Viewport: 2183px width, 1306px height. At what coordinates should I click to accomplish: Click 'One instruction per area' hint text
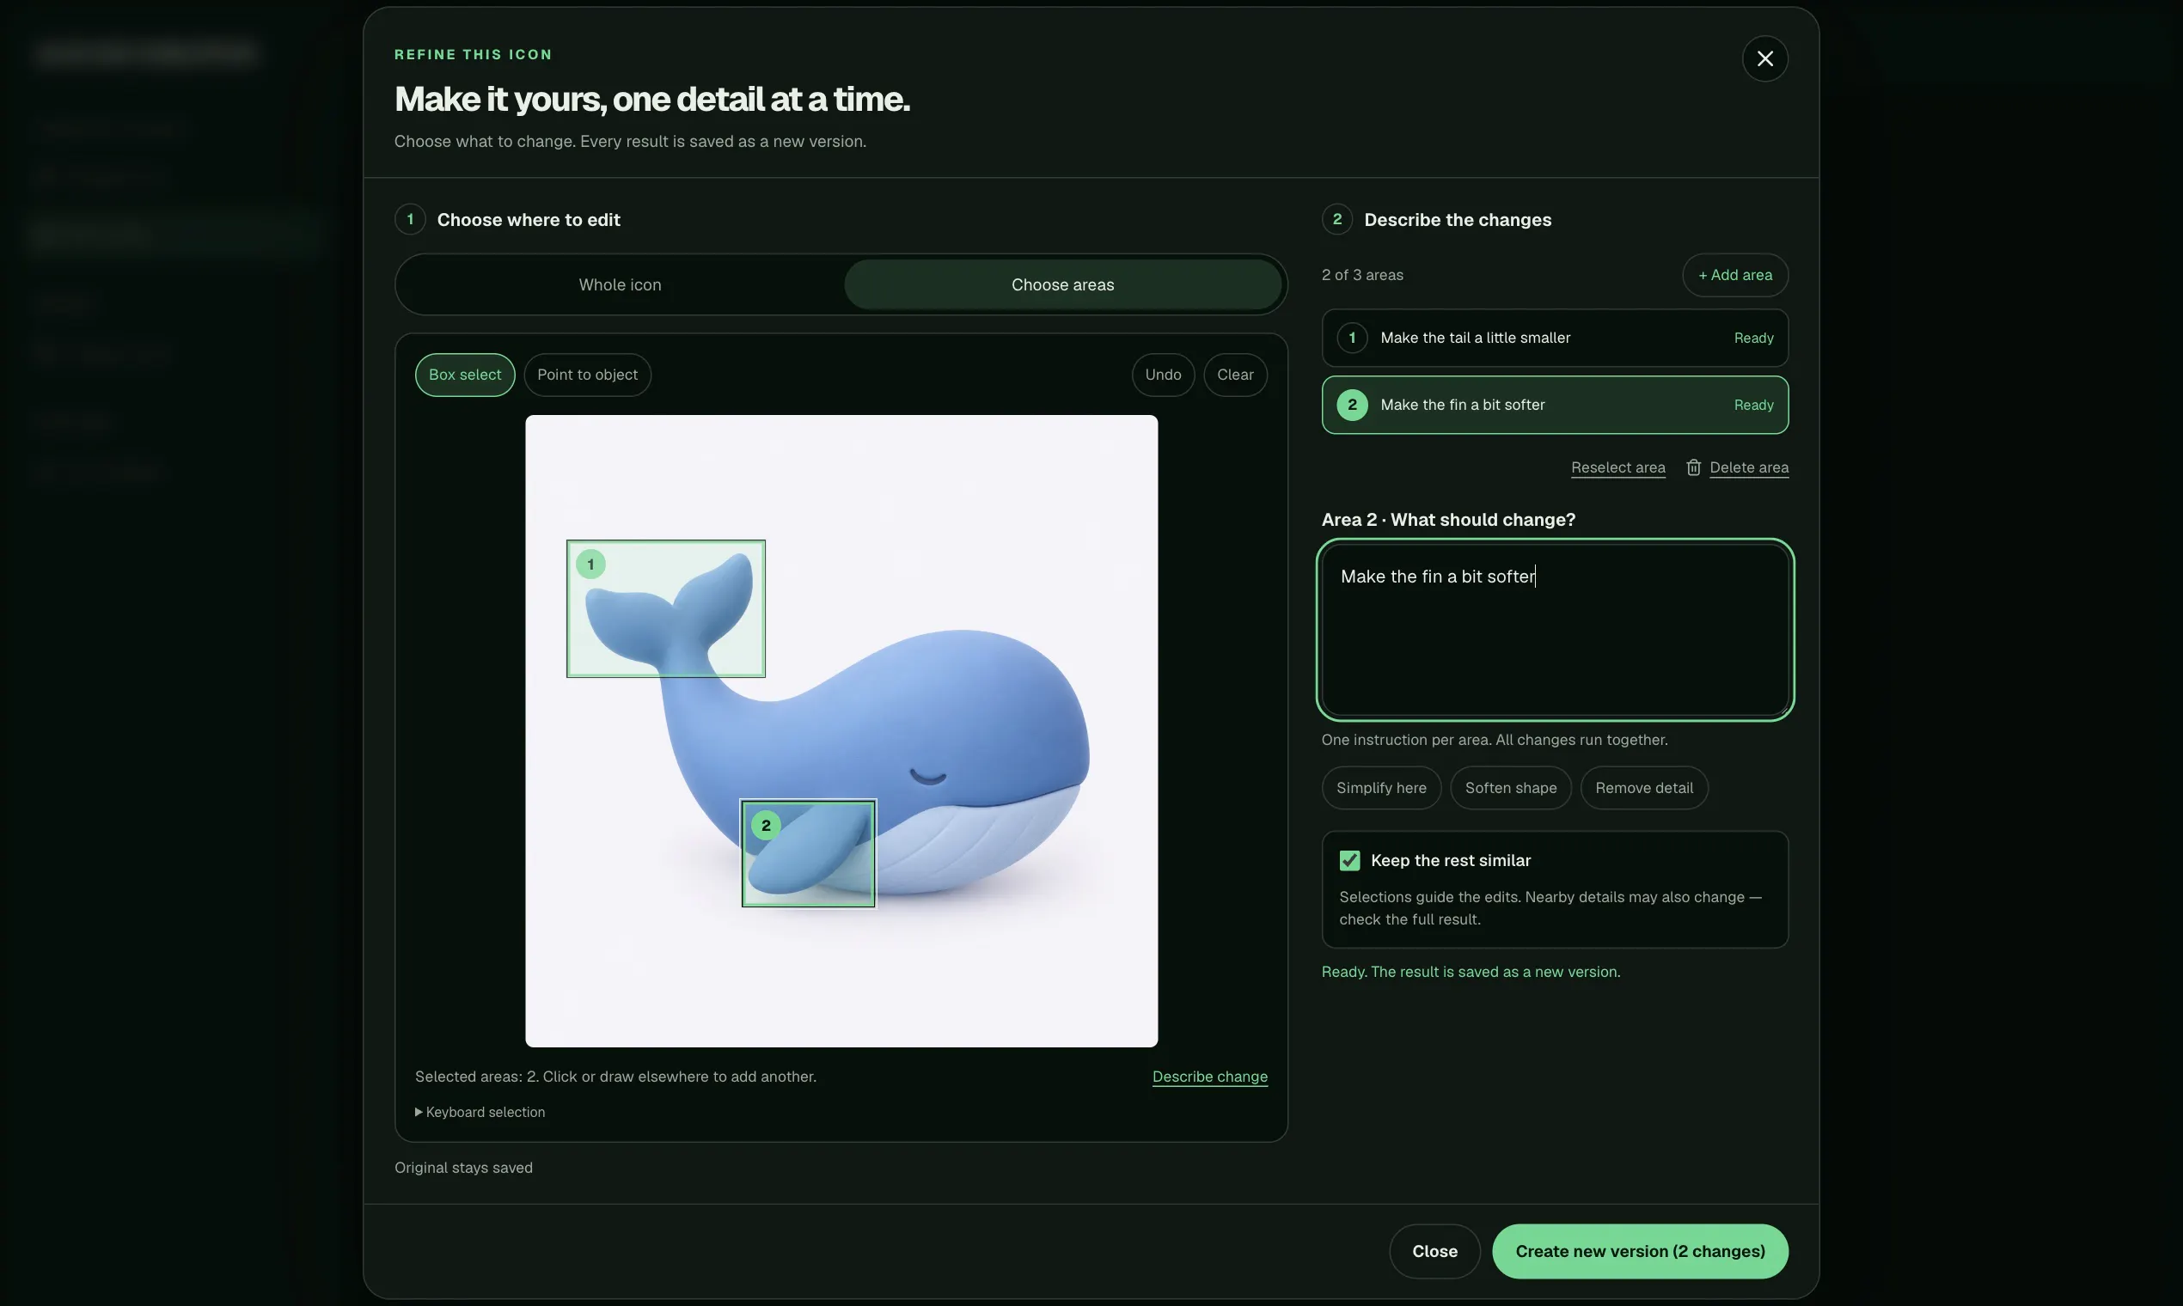1494,740
